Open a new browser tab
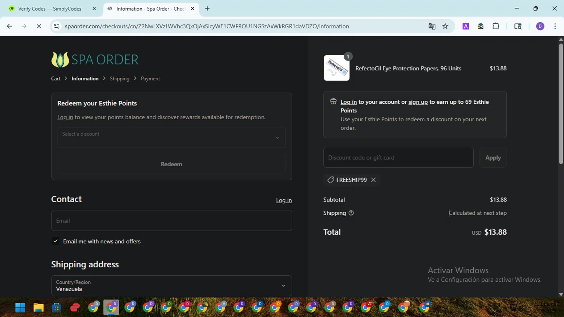The height and width of the screenshot is (317, 564). (207, 9)
